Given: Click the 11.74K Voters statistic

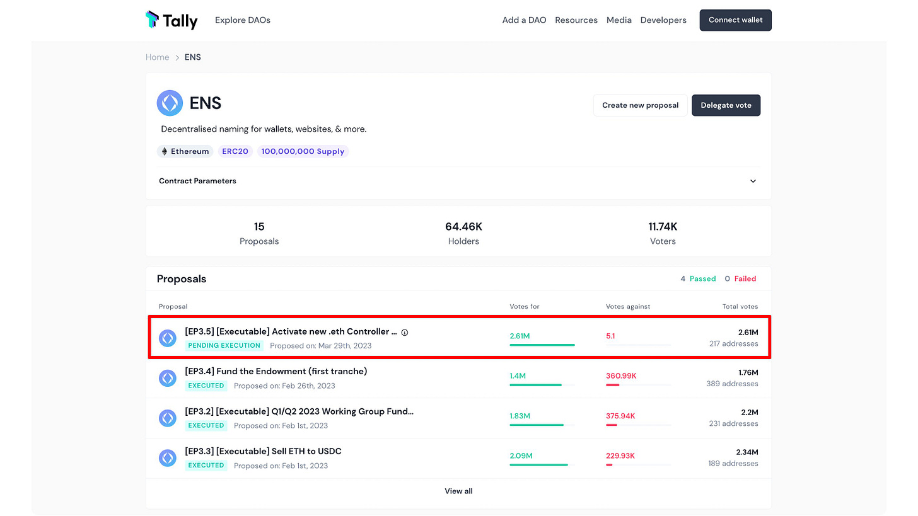Looking at the screenshot, I should click(x=663, y=233).
